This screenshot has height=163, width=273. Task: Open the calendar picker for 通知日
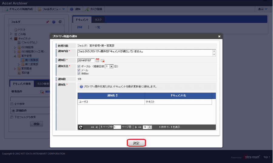97,60
